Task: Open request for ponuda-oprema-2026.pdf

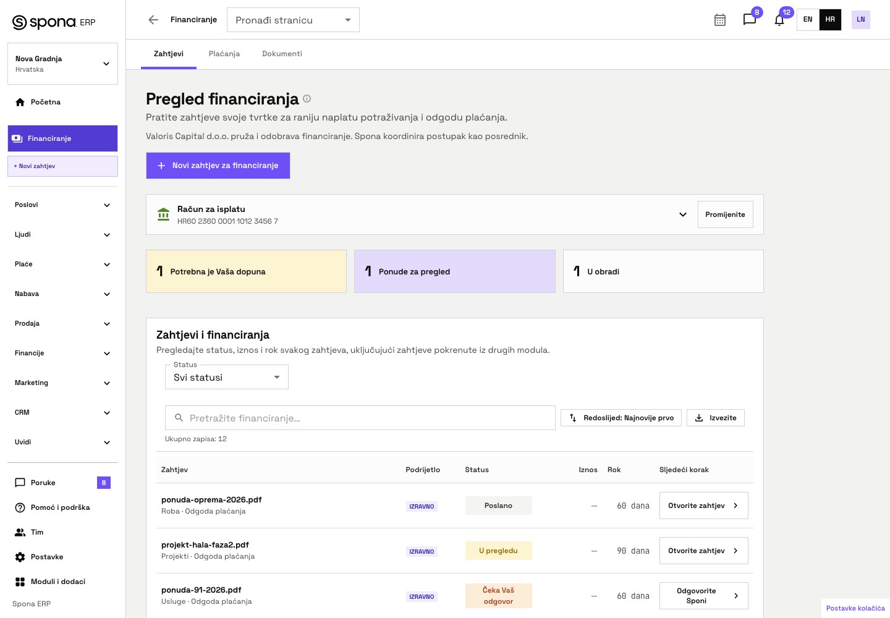Action: pos(704,506)
